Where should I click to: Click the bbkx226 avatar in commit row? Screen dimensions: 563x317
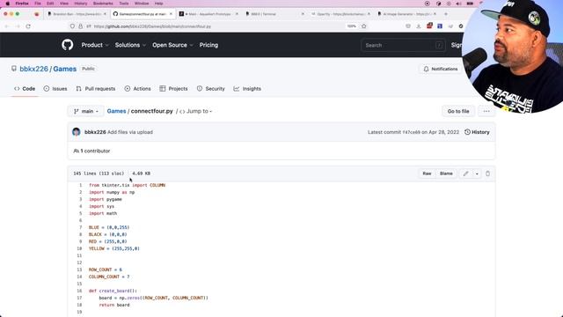77,132
